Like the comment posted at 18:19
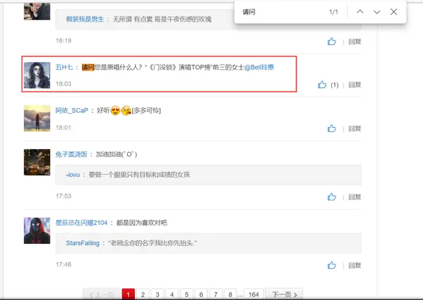This screenshot has width=423, height=300. click(332, 42)
